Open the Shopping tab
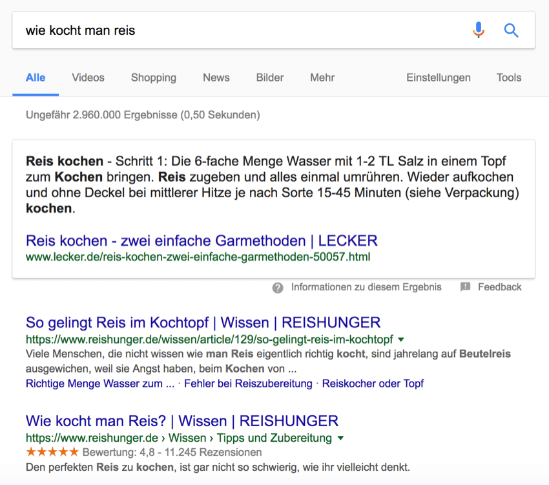 154,78
